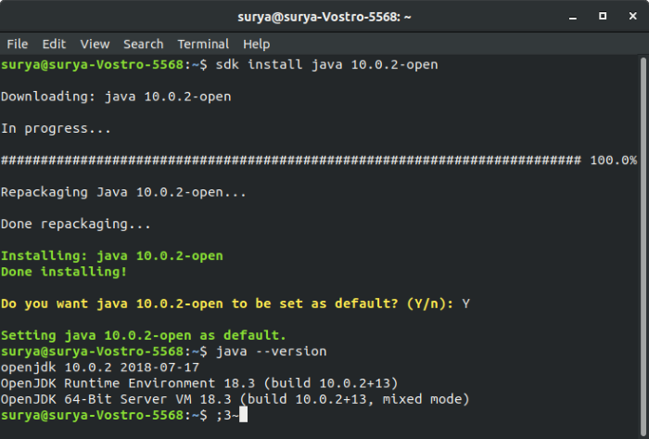Viewport: 649px width, 439px height.
Task: Minimize the terminal window
Action: 573,17
